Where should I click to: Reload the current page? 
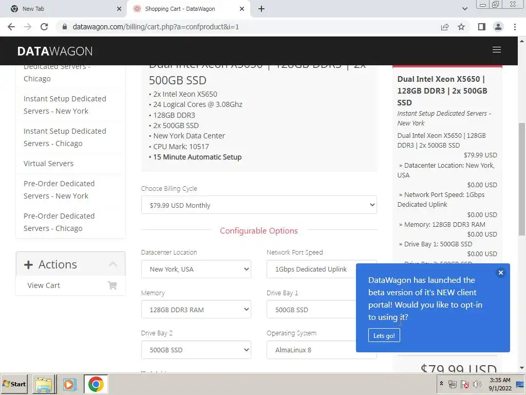[x=44, y=27]
